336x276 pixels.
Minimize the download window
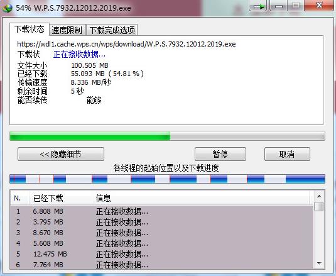click(279, 6)
